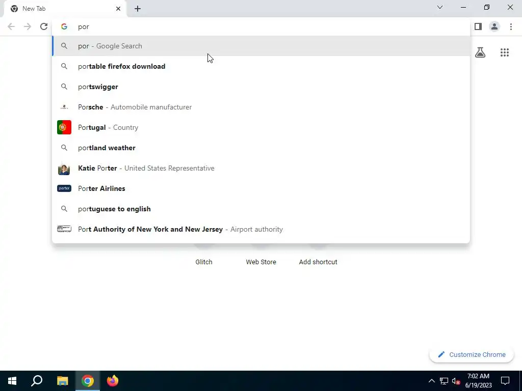
Task: Open File Explorer from the taskbar
Action: coord(62,381)
